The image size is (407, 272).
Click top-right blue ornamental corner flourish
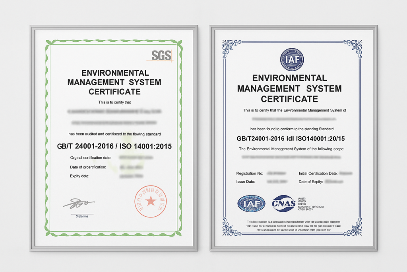point(353,47)
